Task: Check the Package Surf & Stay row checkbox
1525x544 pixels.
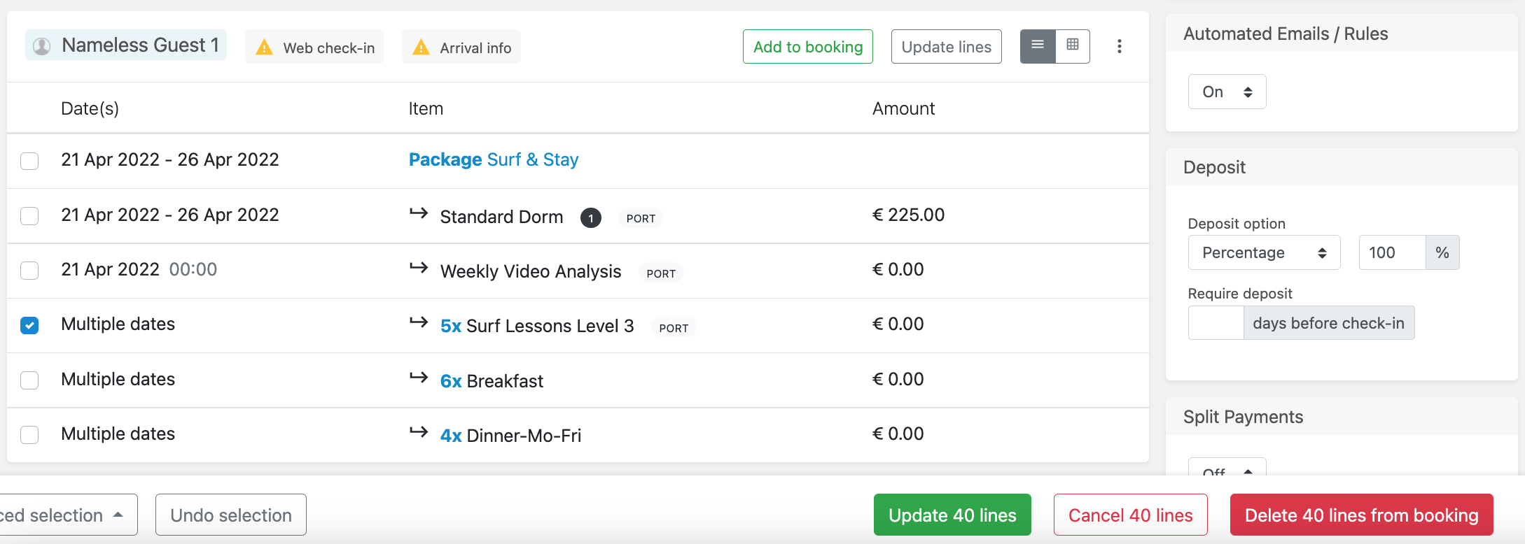Action: [x=29, y=161]
